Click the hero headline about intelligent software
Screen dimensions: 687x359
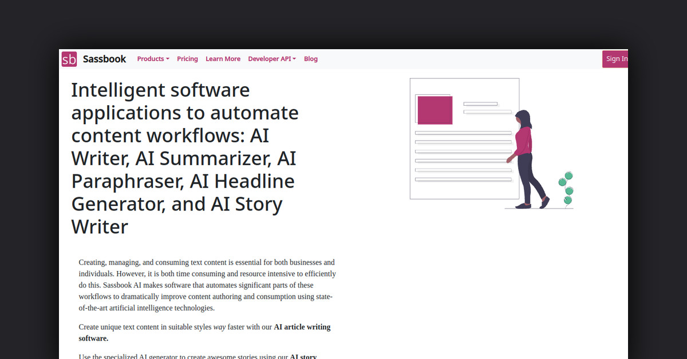click(x=183, y=158)
